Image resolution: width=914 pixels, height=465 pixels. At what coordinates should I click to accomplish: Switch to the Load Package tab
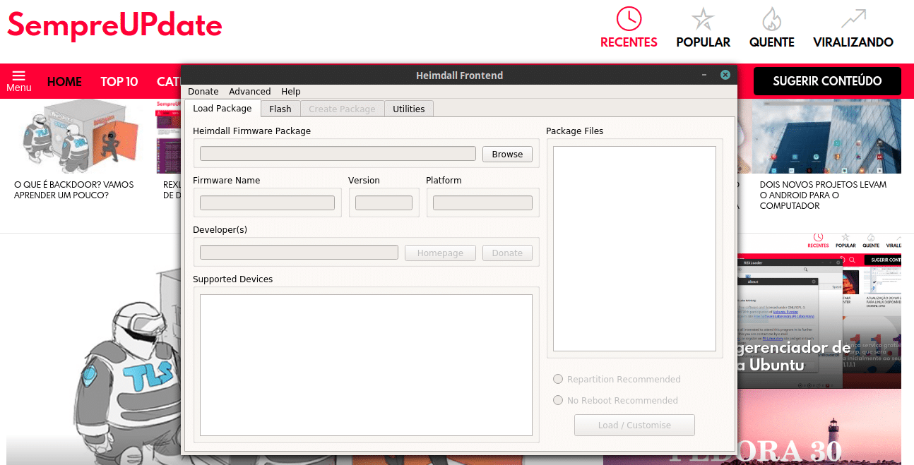coord(222,108)
